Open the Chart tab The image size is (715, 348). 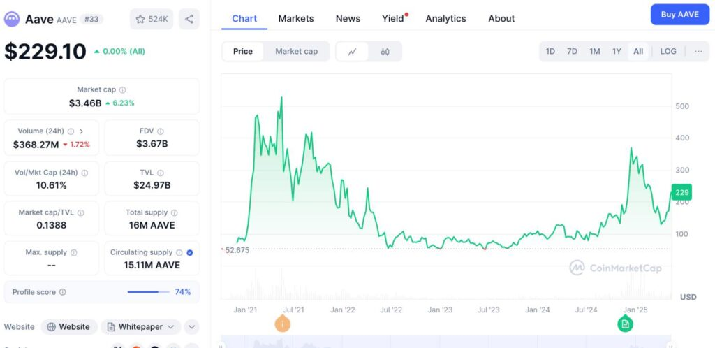pyautogui.click(x=244, y=19)
